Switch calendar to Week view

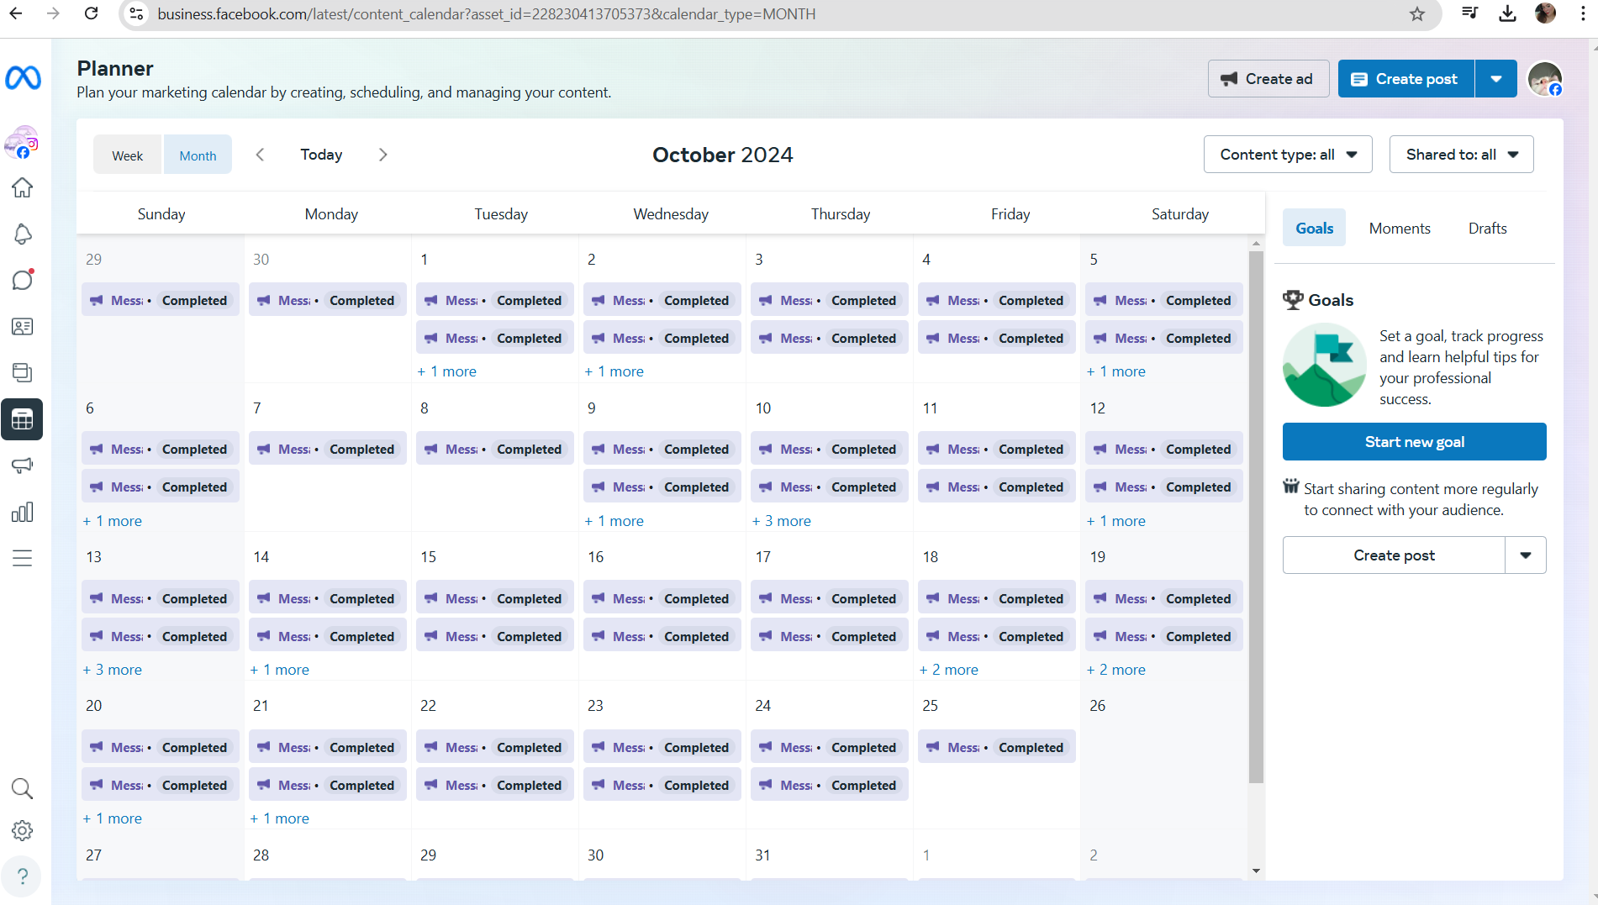128,155
